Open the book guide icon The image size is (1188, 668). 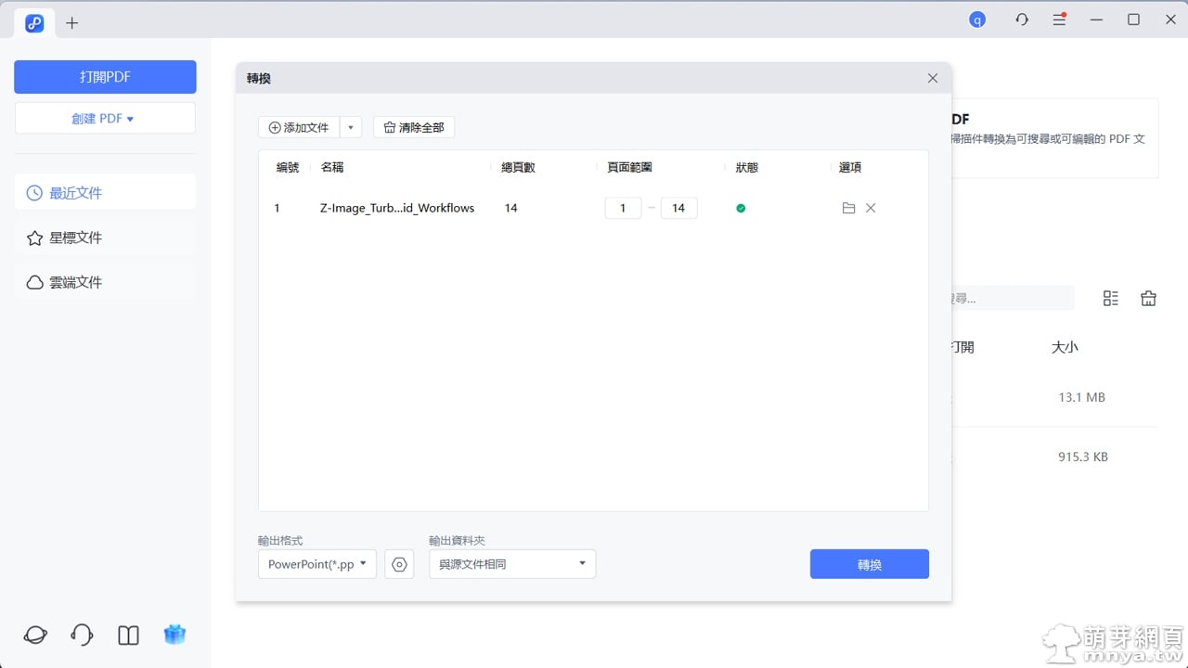tap(128, 635)
